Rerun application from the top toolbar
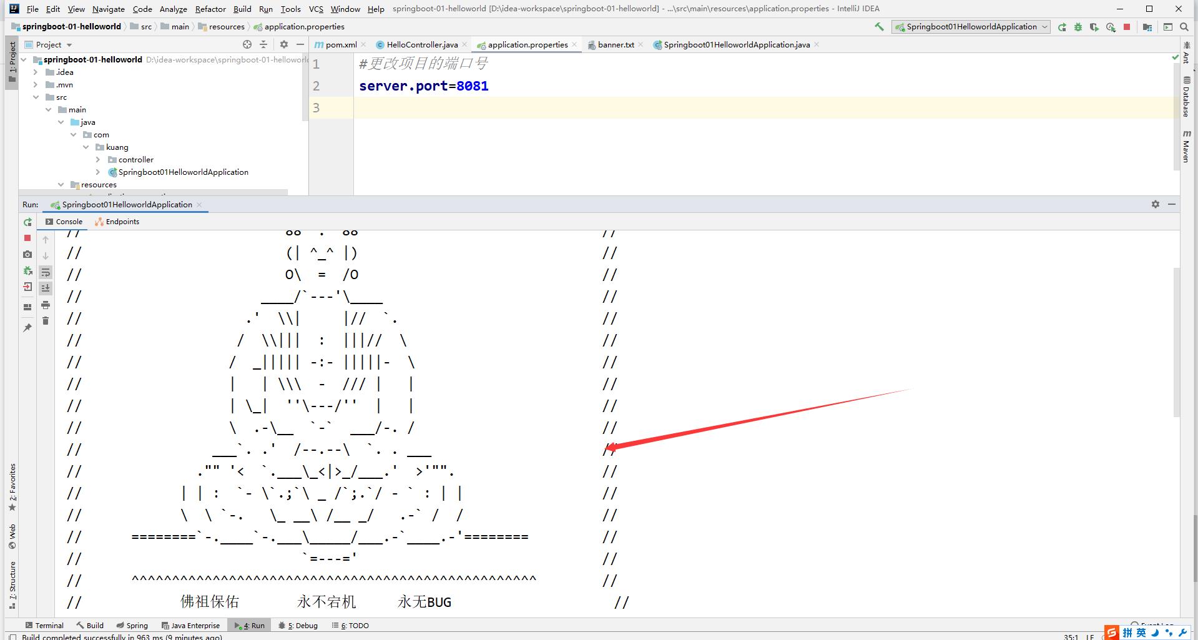This screenshot has width=1198, height=640. pyautogui.click(x=1062, y=27)
